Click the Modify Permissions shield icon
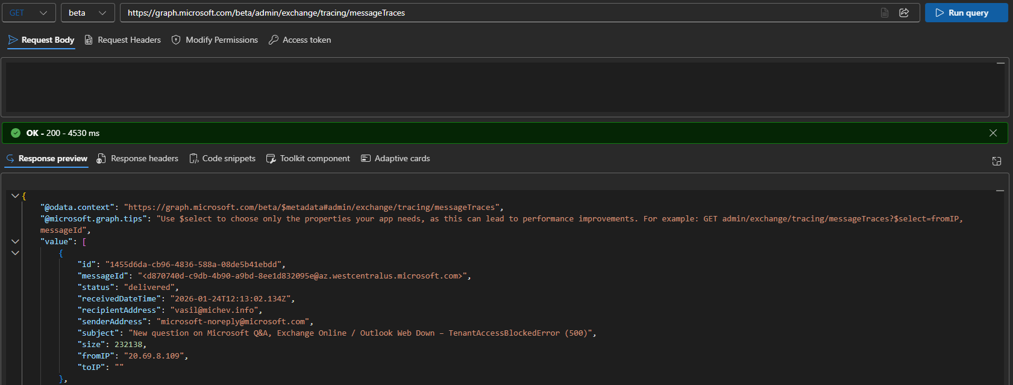 (176, 40)
